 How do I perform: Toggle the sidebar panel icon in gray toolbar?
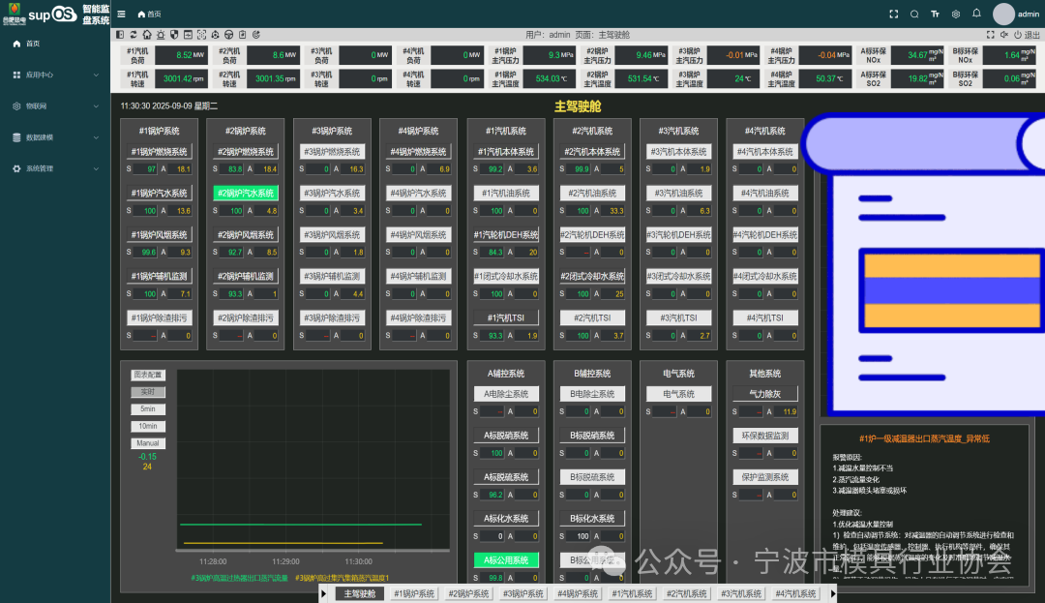click(120, 35)
